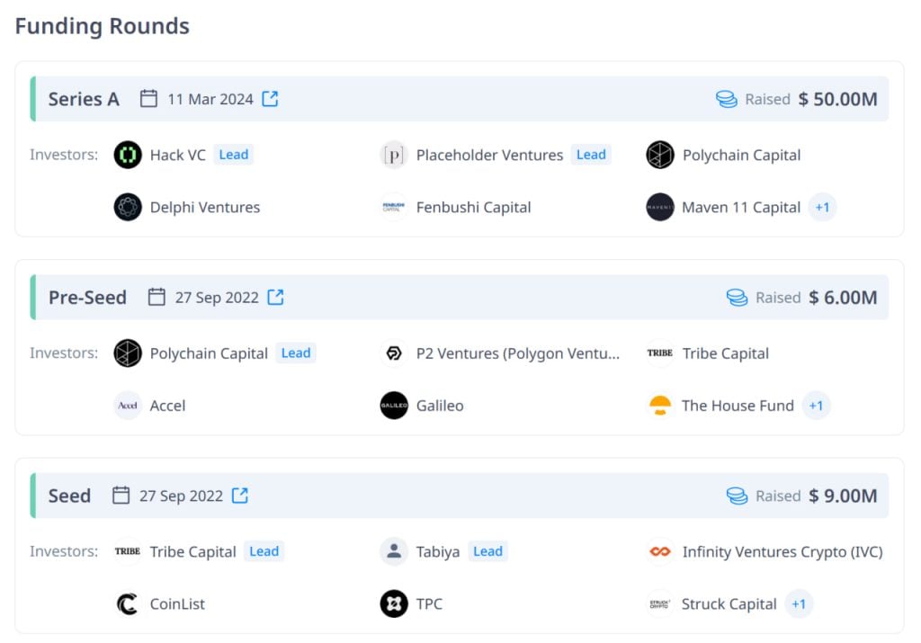
Task: Click Lead badge next to Tribe Capital
Action: [264, 551]
